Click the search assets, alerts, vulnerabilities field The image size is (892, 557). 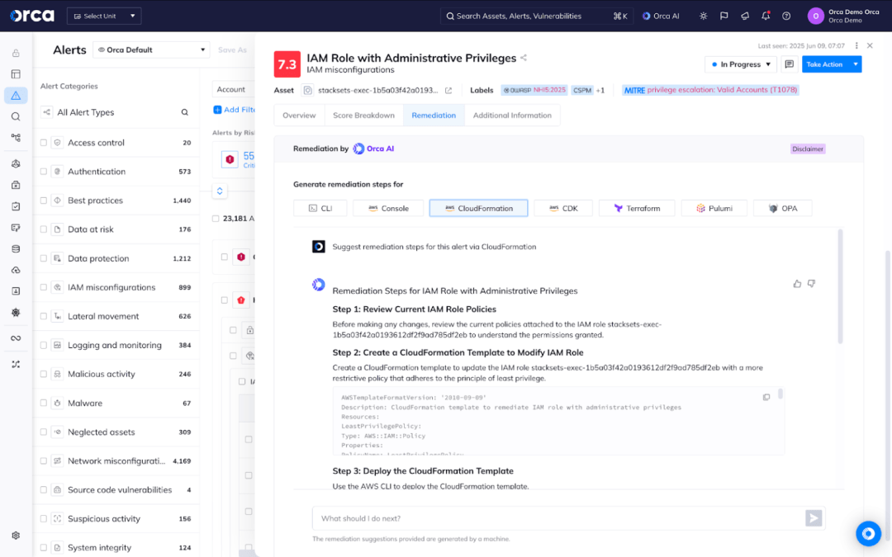537,16
